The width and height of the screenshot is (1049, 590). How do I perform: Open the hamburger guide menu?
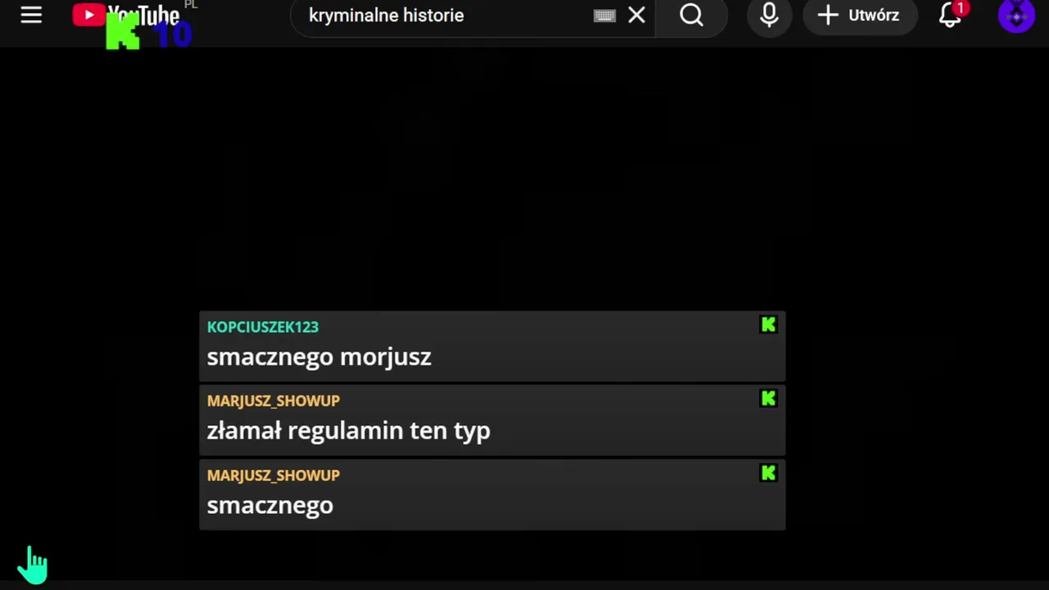31,15
